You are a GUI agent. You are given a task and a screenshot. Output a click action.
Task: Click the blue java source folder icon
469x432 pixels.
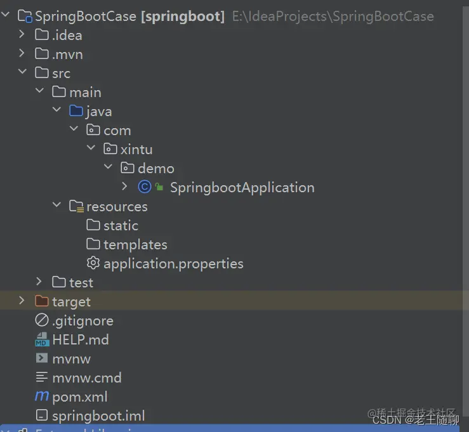[x=76, y=111]
